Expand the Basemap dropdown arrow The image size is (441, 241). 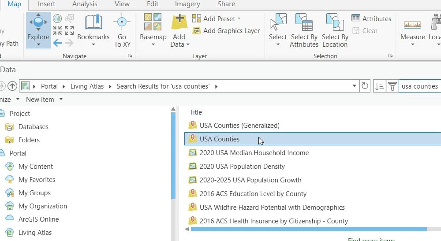click(x=153, y=44)
